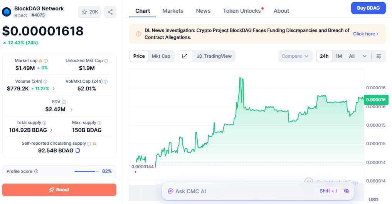Expand FDV details chevron
This screenshot has height=204, width=392.
[x=71, y=110]
